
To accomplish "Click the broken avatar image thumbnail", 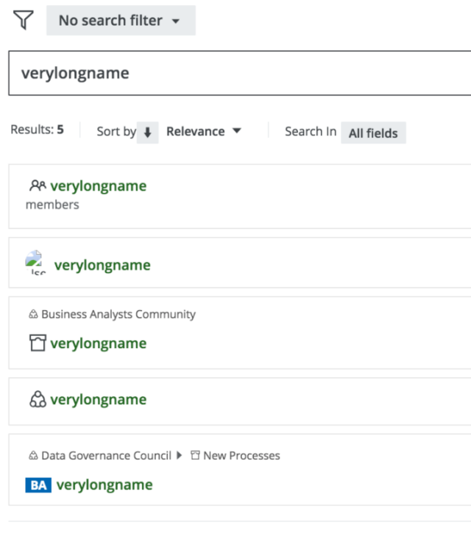I will [36, 264].
